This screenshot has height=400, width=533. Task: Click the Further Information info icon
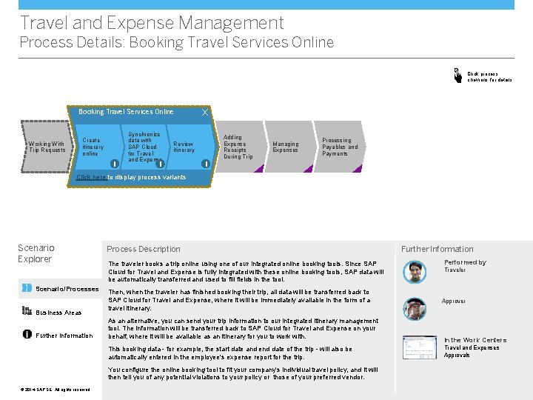click(x=27, y=334)
